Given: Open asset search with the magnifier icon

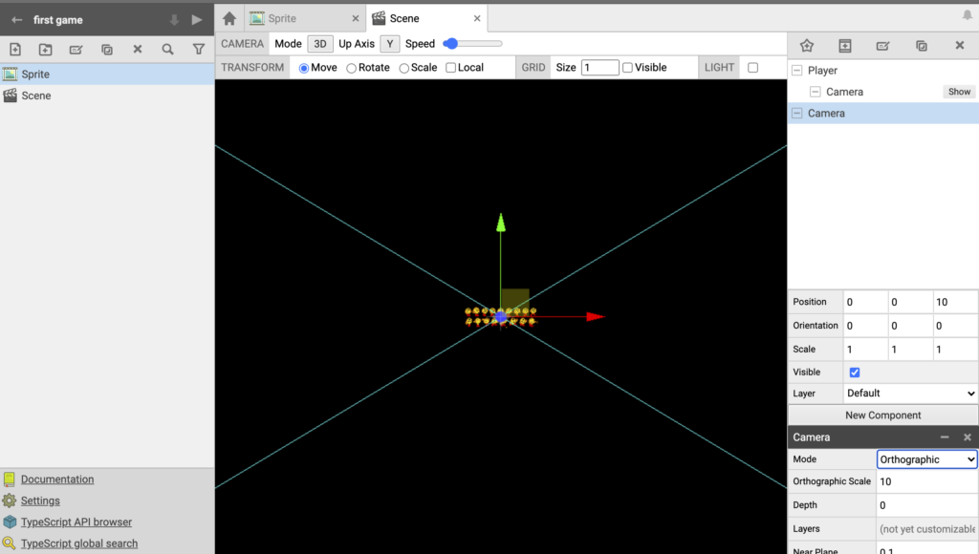Looking at the screenshot, I should (167, 50).
